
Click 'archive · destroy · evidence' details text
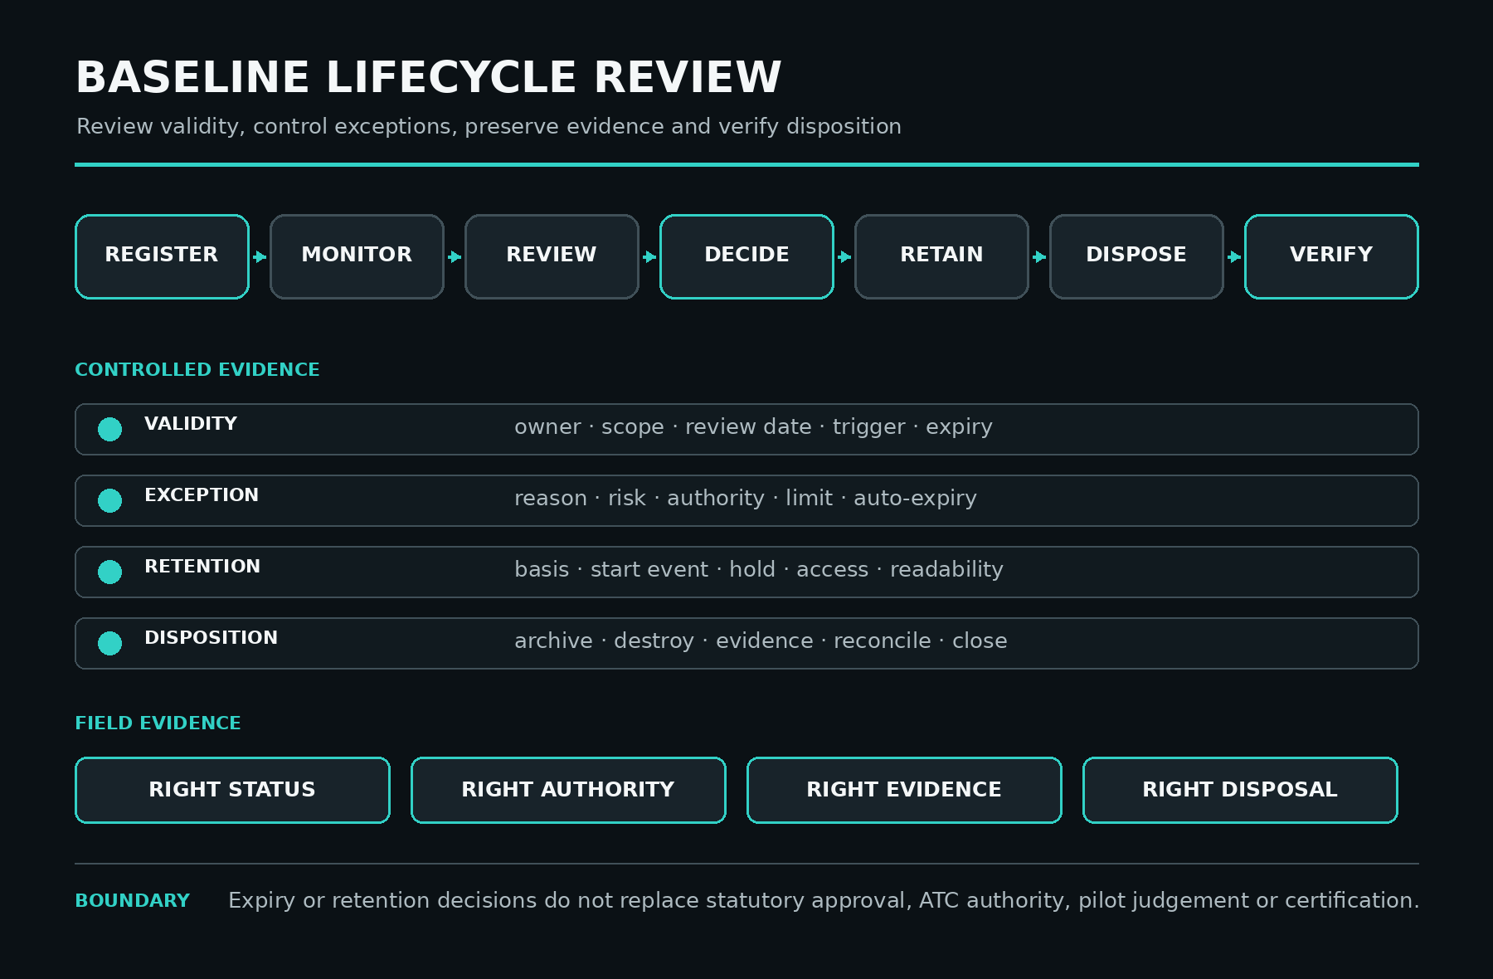(761, 641)
